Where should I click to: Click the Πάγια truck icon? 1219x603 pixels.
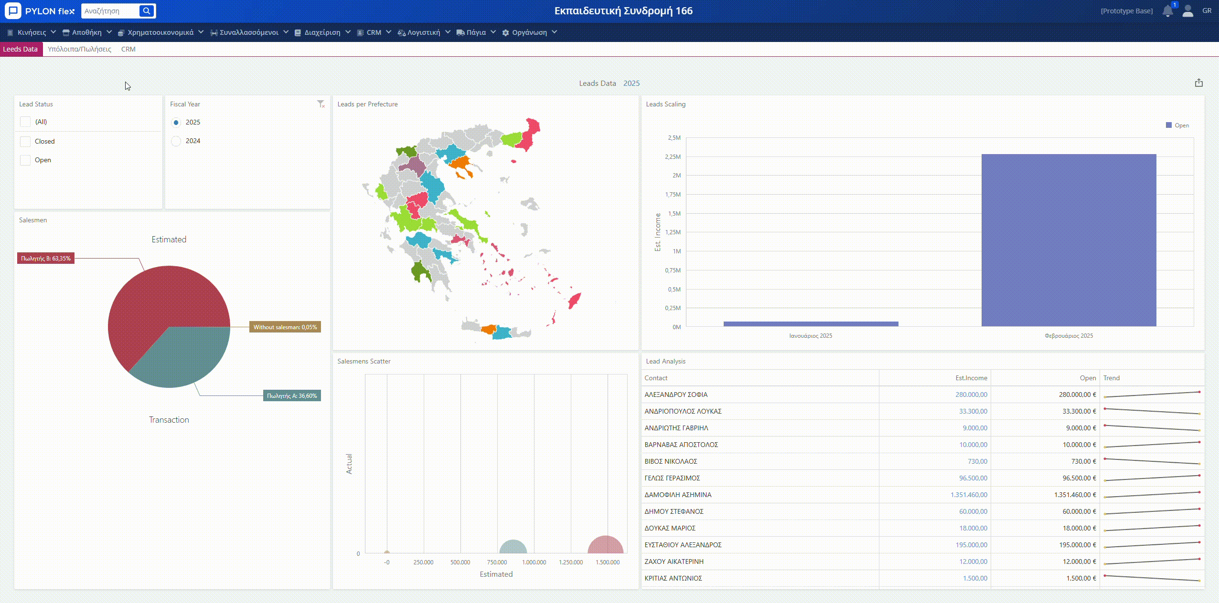point(460,32)
